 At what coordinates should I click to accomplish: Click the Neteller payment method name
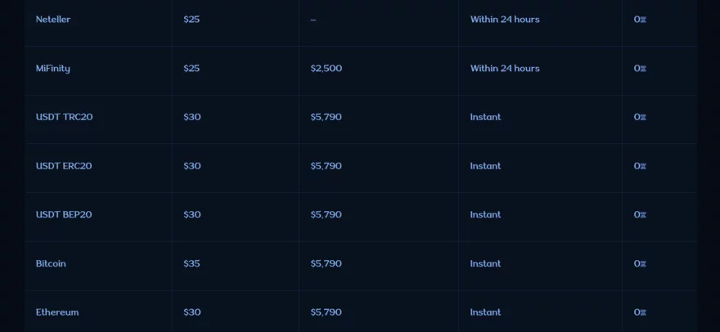pos(53,20)
